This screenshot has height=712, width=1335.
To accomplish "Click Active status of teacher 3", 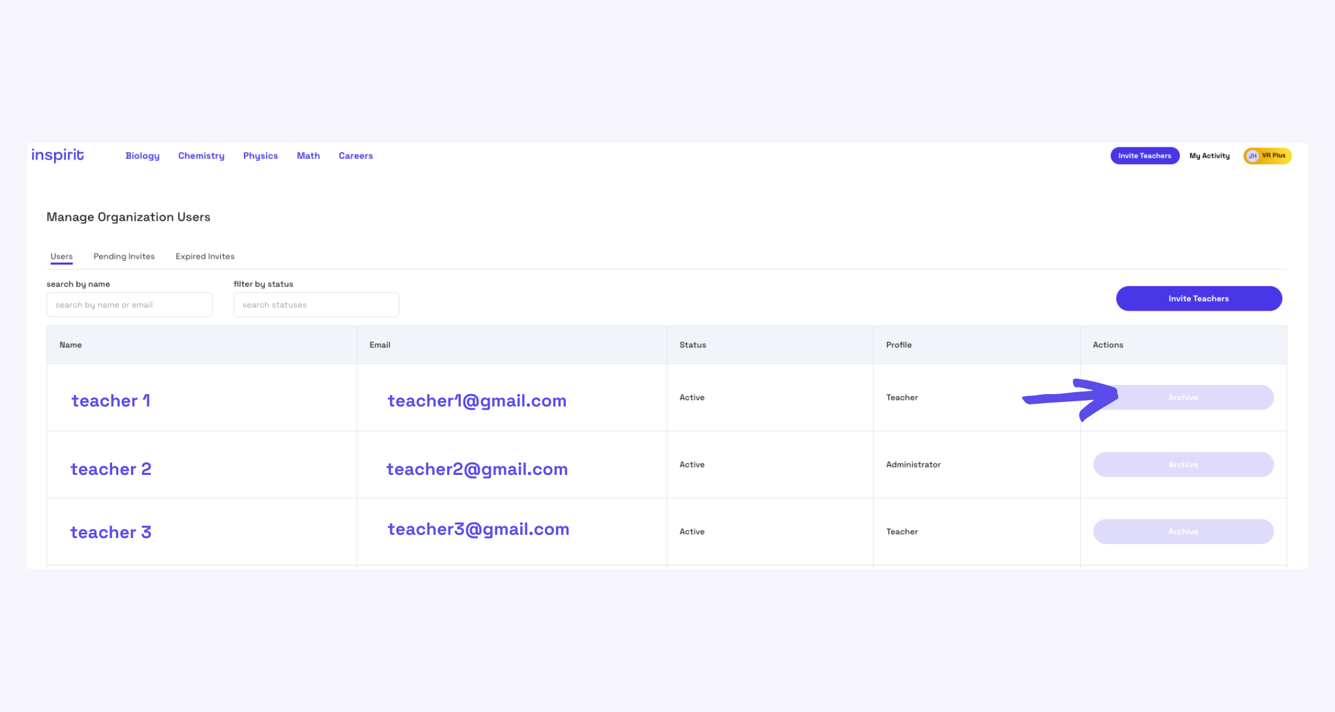I will (x=692, y=532).
